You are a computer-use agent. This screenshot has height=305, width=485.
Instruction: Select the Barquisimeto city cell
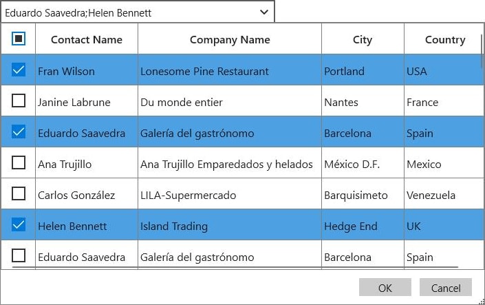pos(356,195)
